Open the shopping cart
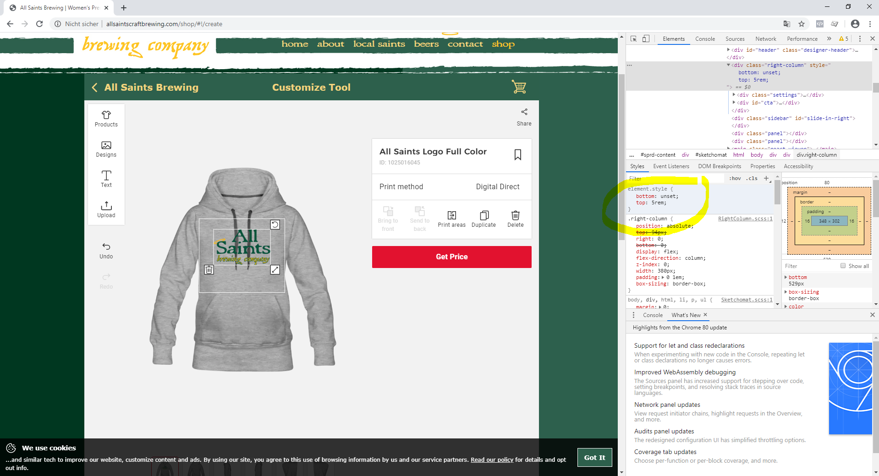Image resolution: width=879 pixels, height=476 pixels. click(x=519, y=87)
